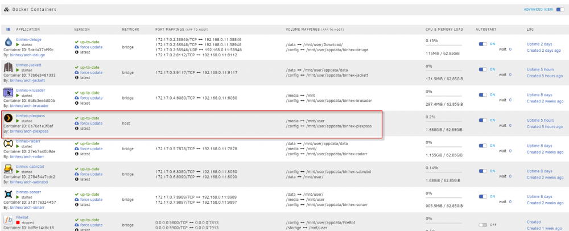
Task: Click the AUTOSTART column header
Action: point(486,30)
